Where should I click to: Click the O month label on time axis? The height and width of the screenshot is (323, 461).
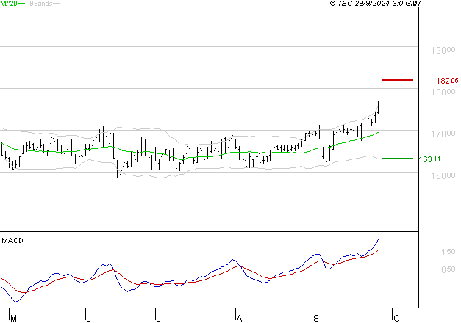(396, 319)
